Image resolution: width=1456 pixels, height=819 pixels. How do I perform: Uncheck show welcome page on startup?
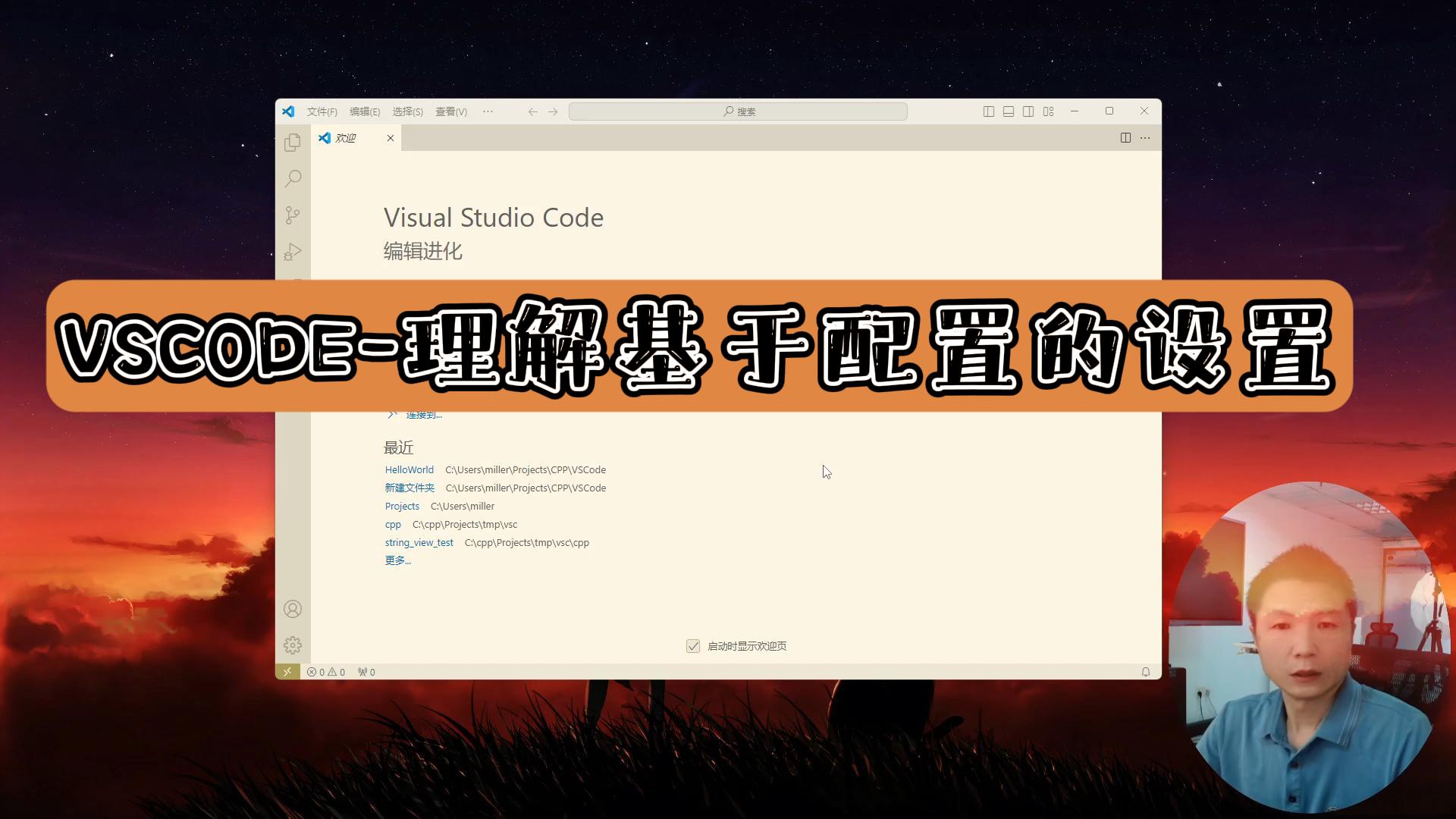pyautogui.click(x=693, y=646)
